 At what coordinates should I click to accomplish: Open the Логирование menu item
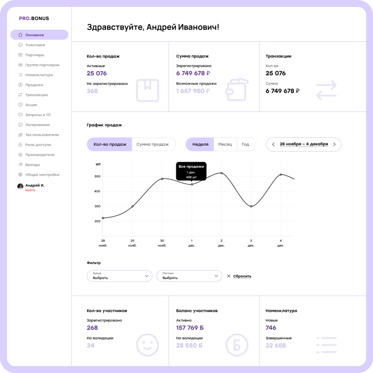pos(38,125)
